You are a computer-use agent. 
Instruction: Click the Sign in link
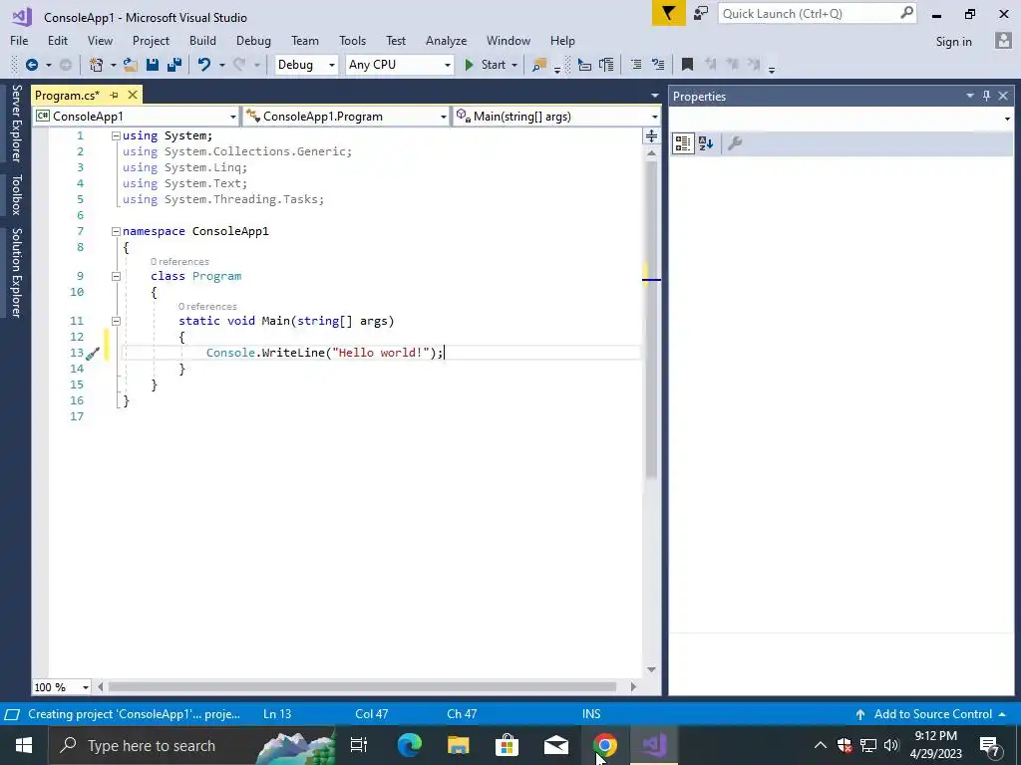(x=953, y=41)
